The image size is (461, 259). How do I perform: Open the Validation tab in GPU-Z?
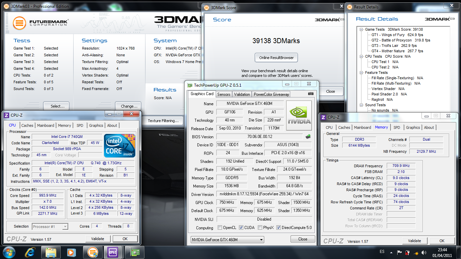pyautogui.click(x=242, y=94)
